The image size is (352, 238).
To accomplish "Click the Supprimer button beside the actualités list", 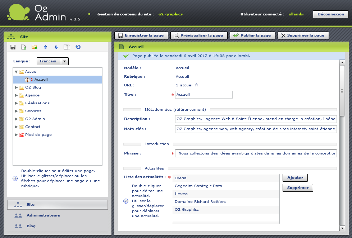I will coord(298,188).
